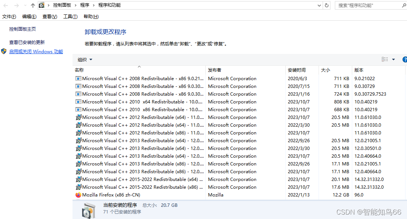The image size is (407, 219).
Task: Refresh the programs list
Action: [327, 5]
